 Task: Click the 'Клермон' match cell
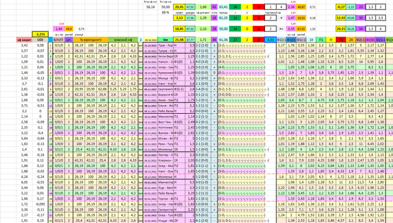pos(166,160)
